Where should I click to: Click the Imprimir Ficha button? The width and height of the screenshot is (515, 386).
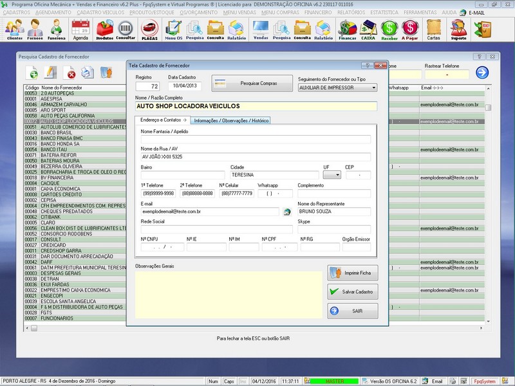(352, 273)
